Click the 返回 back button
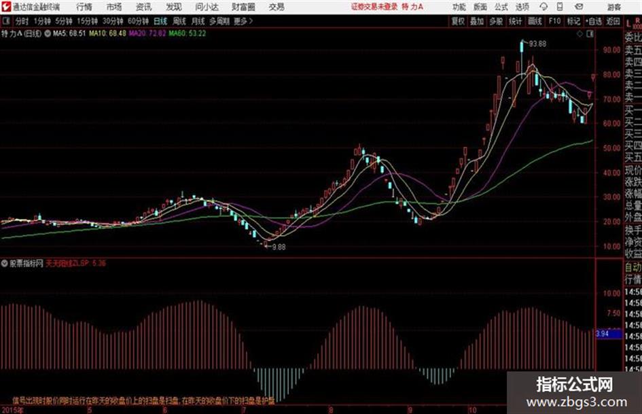 click(613, 21)
